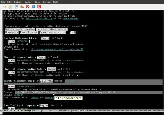Open the Emacs manual link
This screenshot has width=164, height=115.
click(70, 19)
